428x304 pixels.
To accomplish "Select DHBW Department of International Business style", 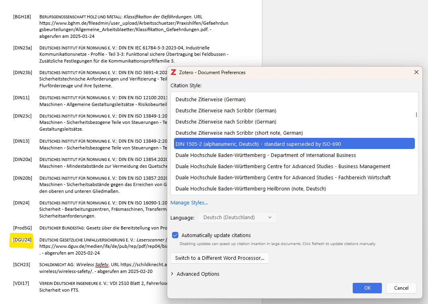I will [x=294, y=155].
